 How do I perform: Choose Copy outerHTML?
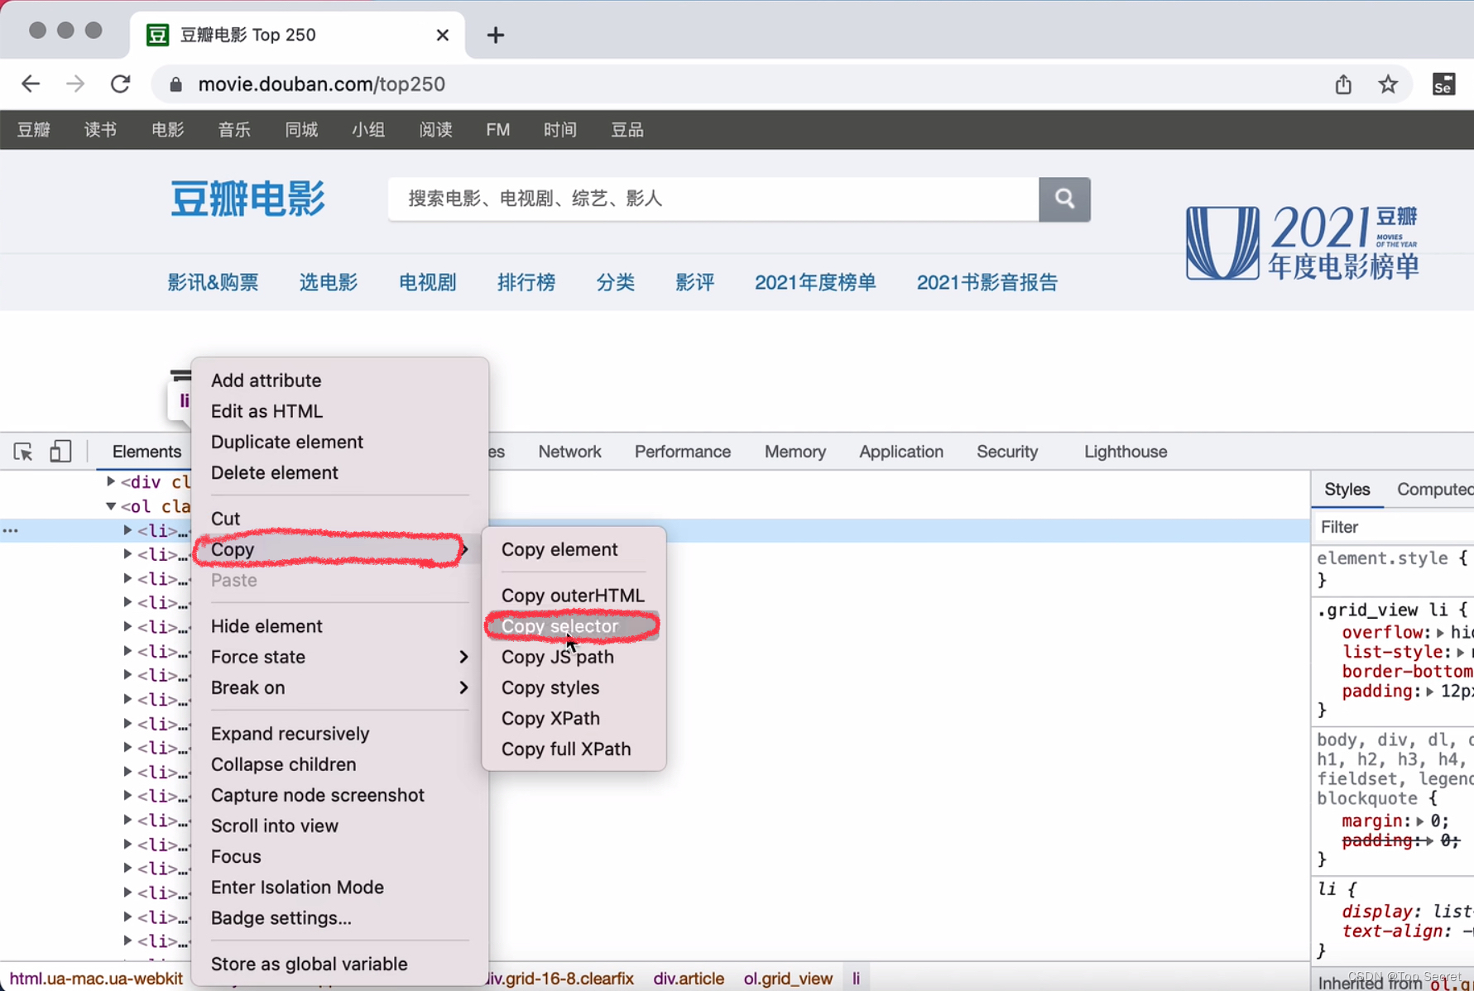click(574, 596)
